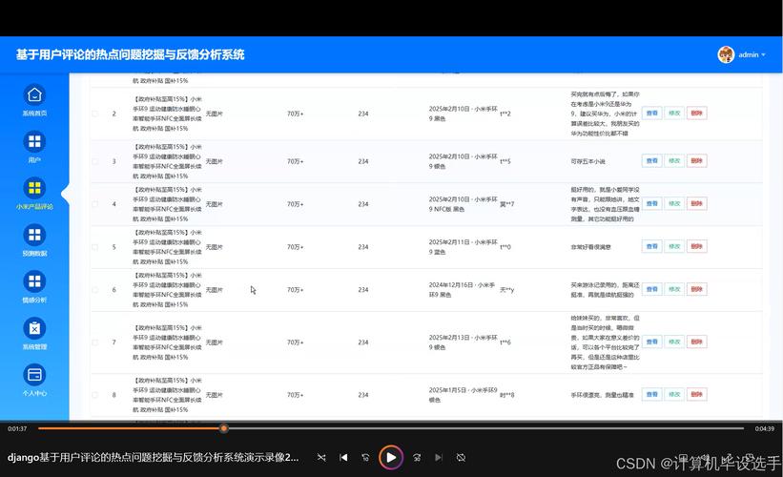The width and height of the screenshot is (783, 477).
Task: Seek the video using the progress bar handle
Action: pos(224,428)
